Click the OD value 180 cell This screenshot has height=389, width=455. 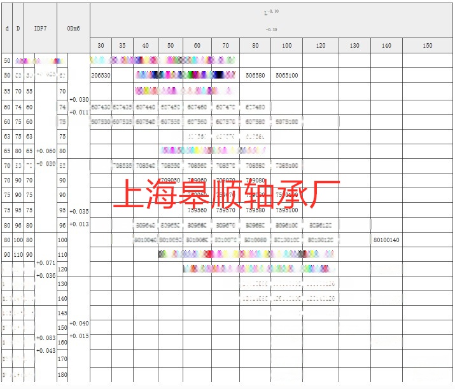tap(62, 375)
